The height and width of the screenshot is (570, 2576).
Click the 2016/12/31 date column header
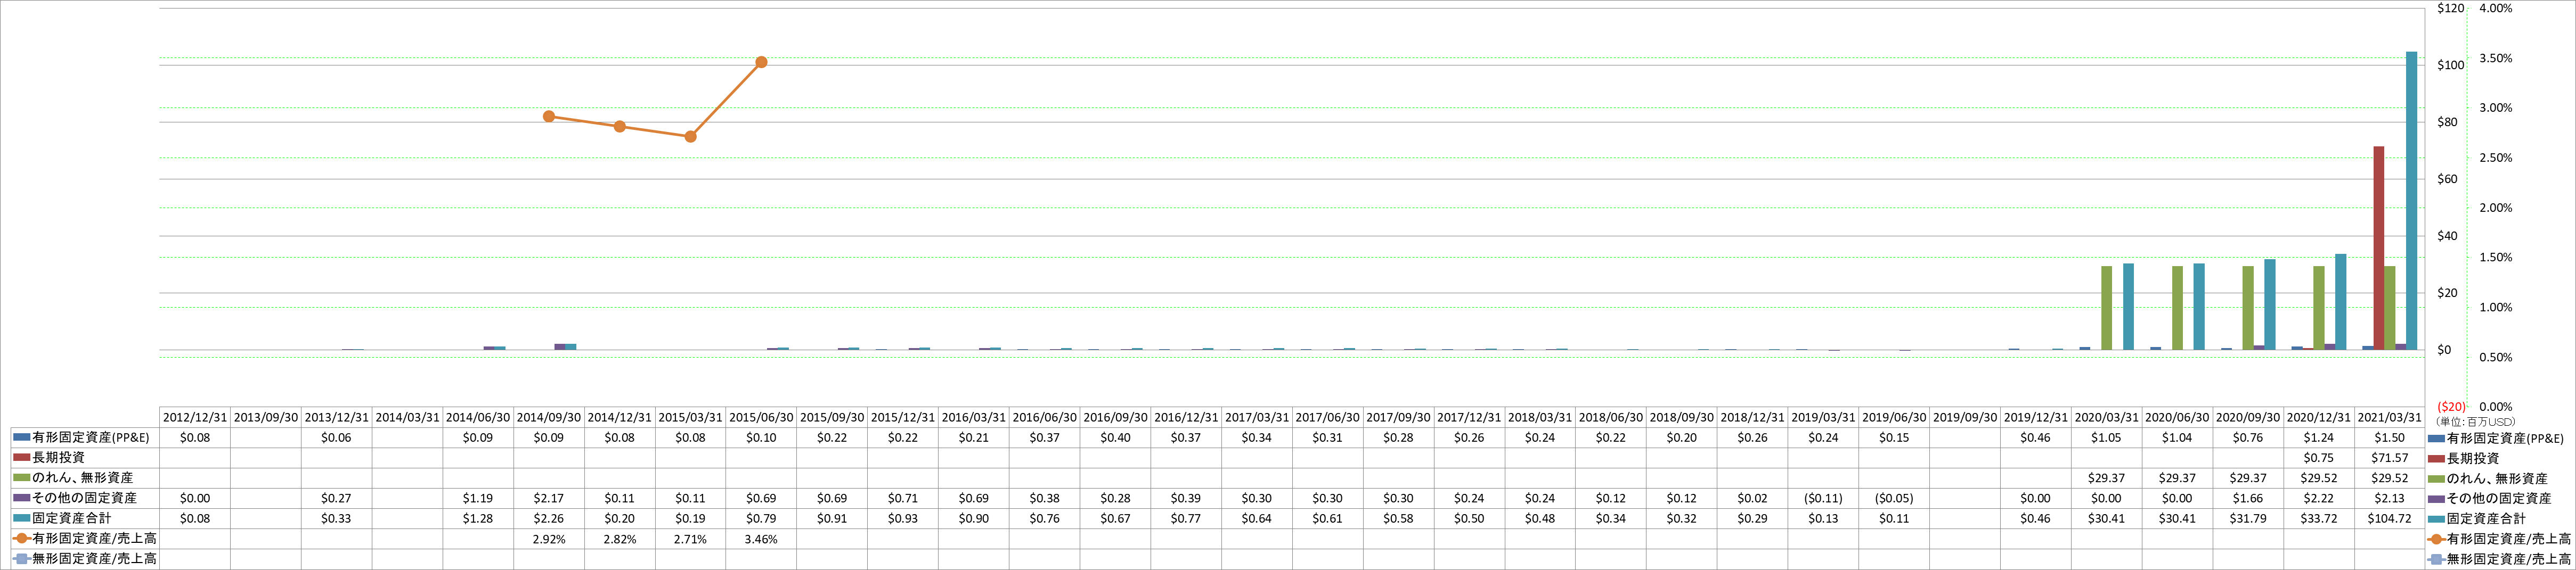click(x=1186, y=418)
